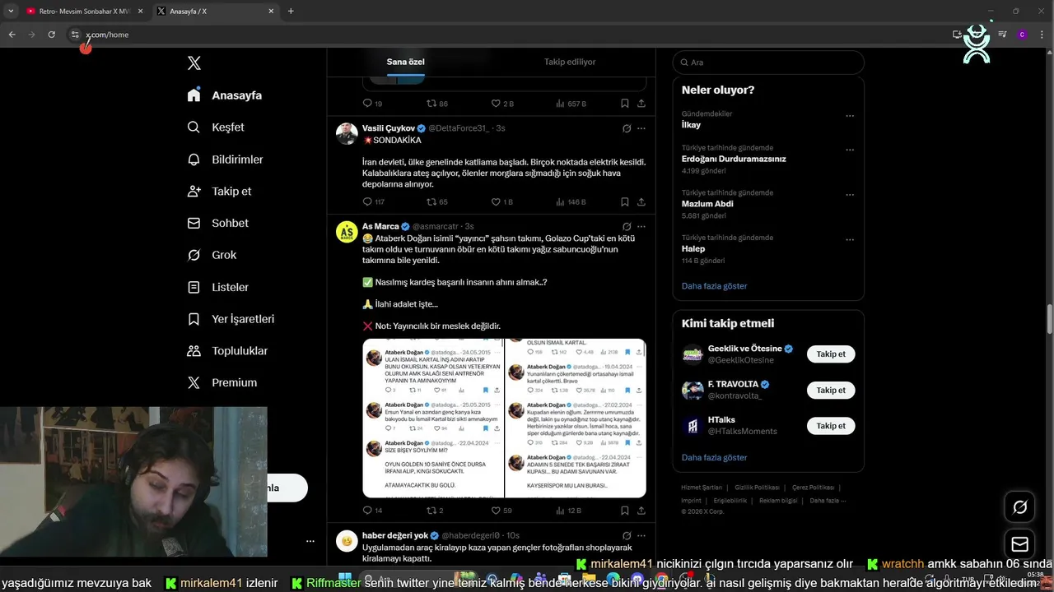Screen dimensions: 1054x592
Task: Open right tweet screenshot image in As Marca post
Action: click(576, 419)
